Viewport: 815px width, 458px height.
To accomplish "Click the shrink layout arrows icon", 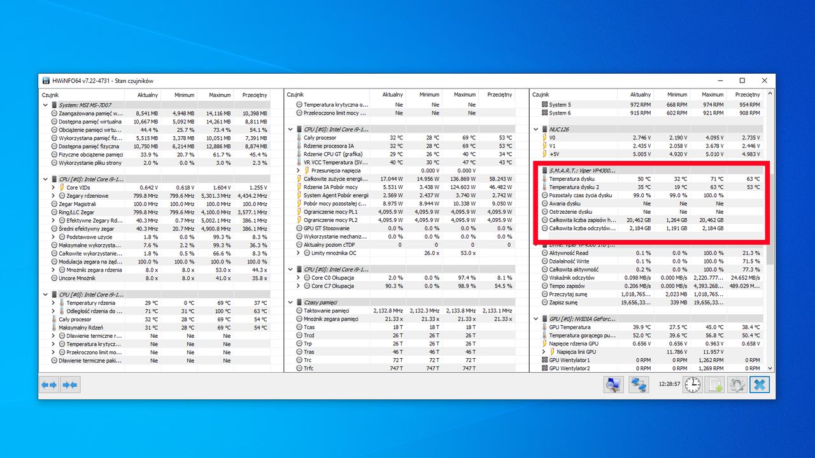I will click(x=70, y=385).
